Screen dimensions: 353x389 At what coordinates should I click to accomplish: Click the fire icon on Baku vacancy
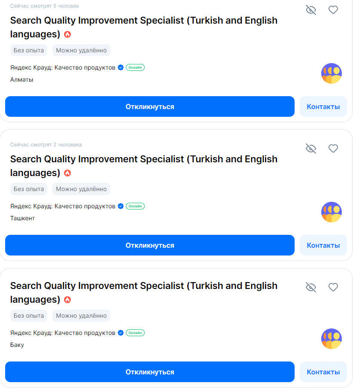pyautogui.click(x=67, y=300)
